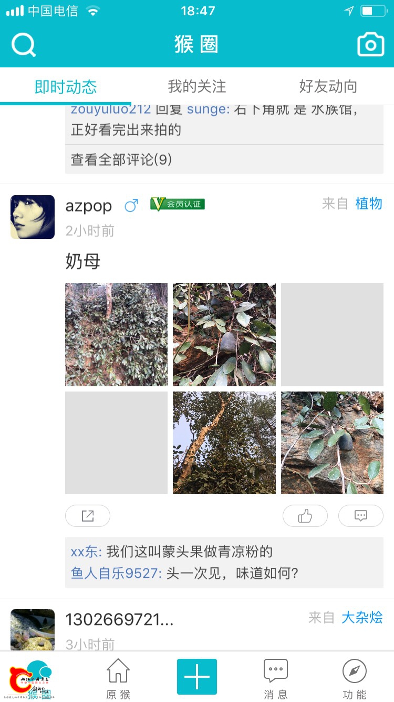This screenshot has height=702, width=394.
Task: Open first plant photo thumbnail
Action: pyautogui.click(x=116, y=335)
